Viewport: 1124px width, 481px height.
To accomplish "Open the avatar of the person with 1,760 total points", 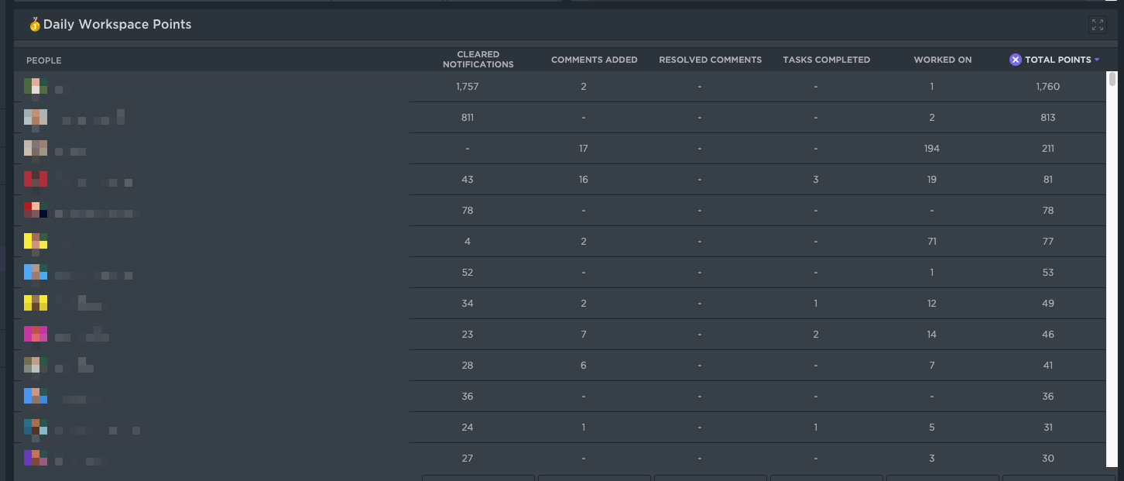I will tap(36, 87).
